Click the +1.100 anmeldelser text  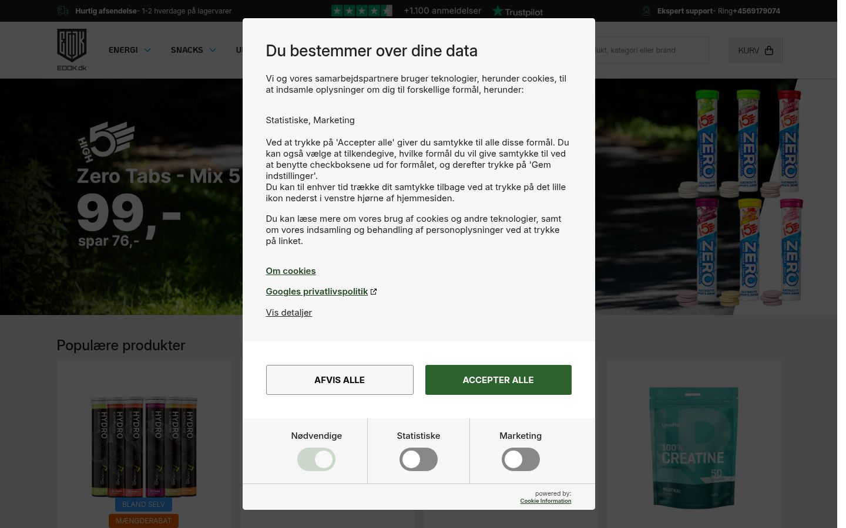tap(442, 11)
